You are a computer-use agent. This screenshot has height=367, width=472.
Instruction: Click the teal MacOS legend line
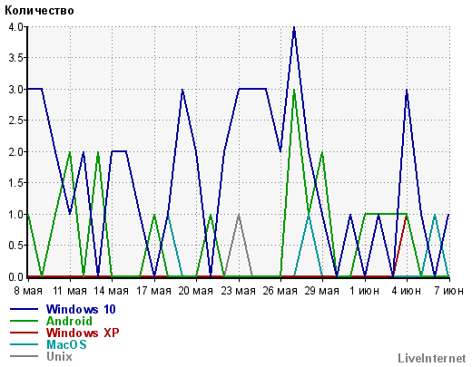[x=25, y=344]
